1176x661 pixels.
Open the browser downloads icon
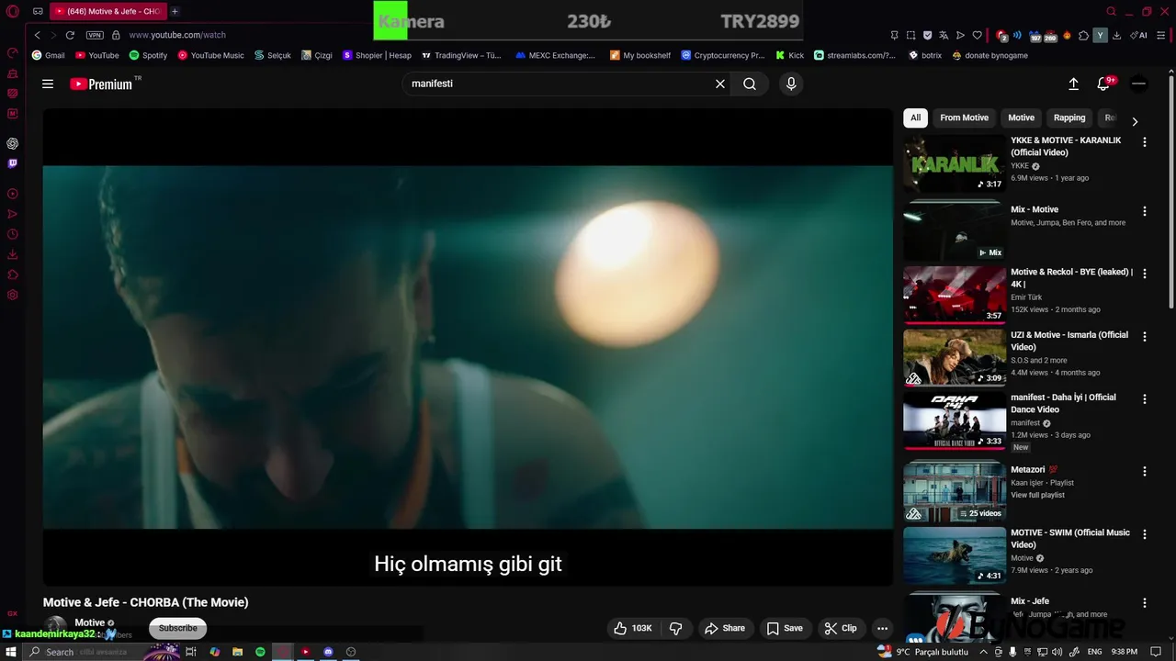(x=1116, y=35)
